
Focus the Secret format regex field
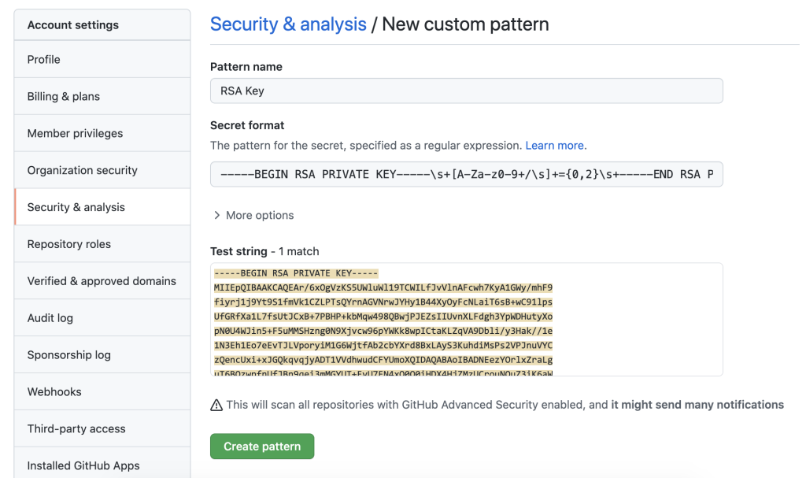coord(466,174)
